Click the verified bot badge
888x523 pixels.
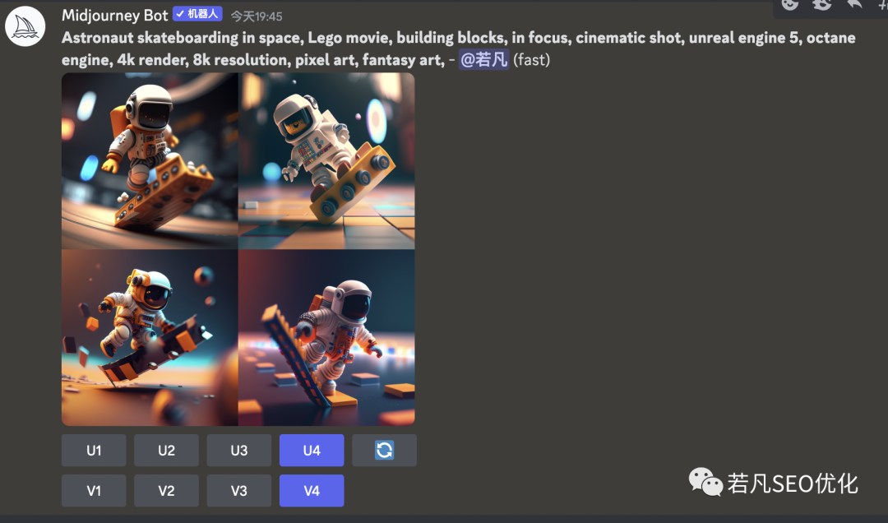(197, 15)
